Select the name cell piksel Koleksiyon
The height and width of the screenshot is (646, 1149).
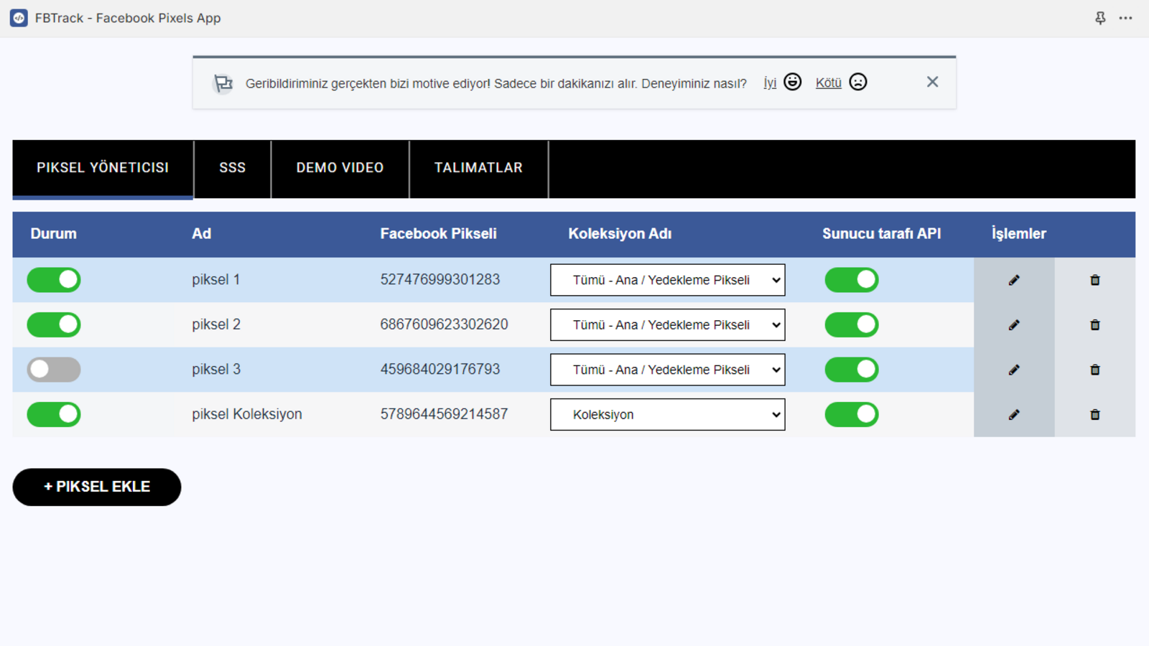pos(247,414)
